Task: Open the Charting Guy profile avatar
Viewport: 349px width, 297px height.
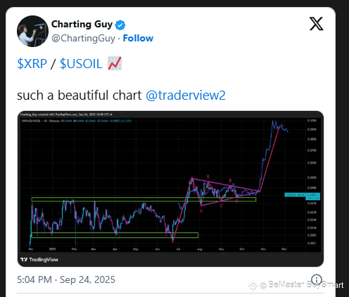Action: pos(32,31)
